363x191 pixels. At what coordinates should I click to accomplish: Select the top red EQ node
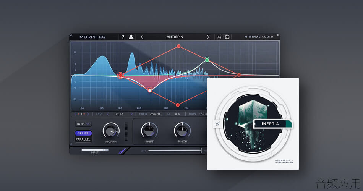coord(179,46)
